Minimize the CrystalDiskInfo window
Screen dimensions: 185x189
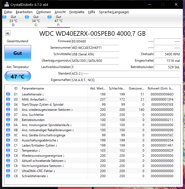click(x=150, y=5)
